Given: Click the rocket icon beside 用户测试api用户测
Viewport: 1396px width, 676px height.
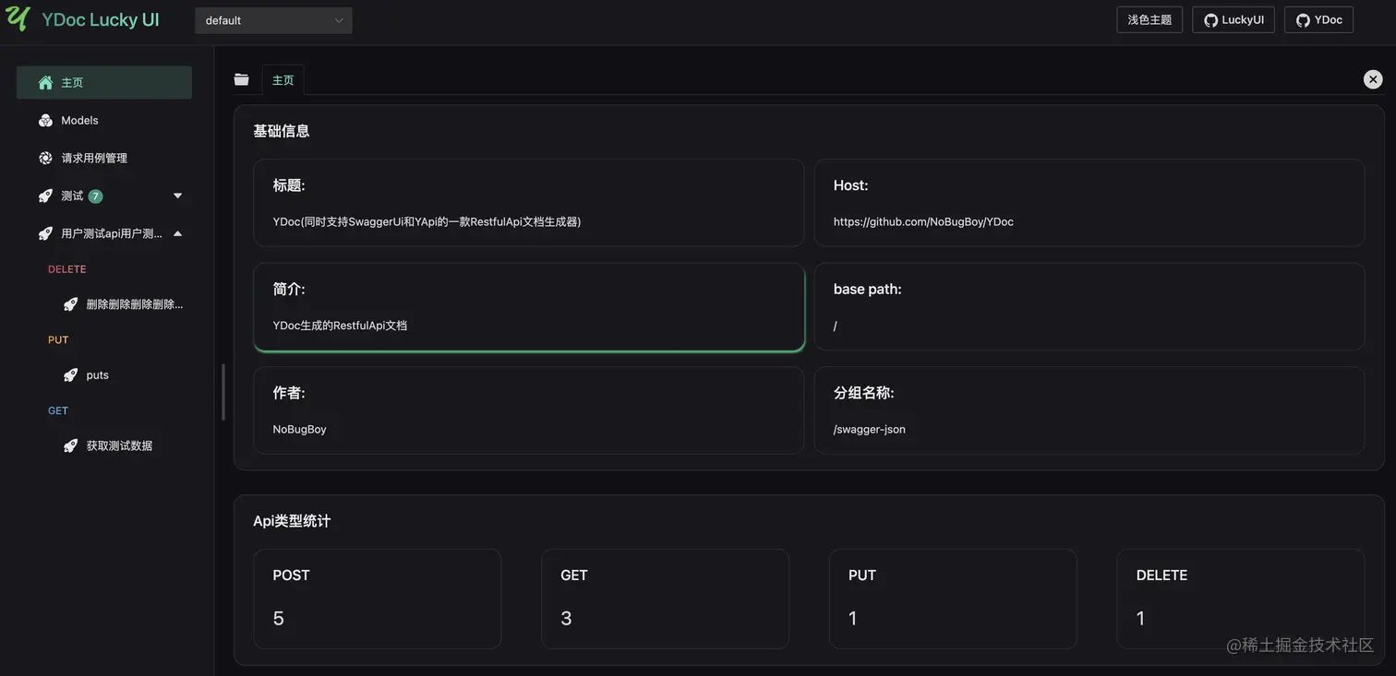Looking at the screenshot, I should click(45, 234).
